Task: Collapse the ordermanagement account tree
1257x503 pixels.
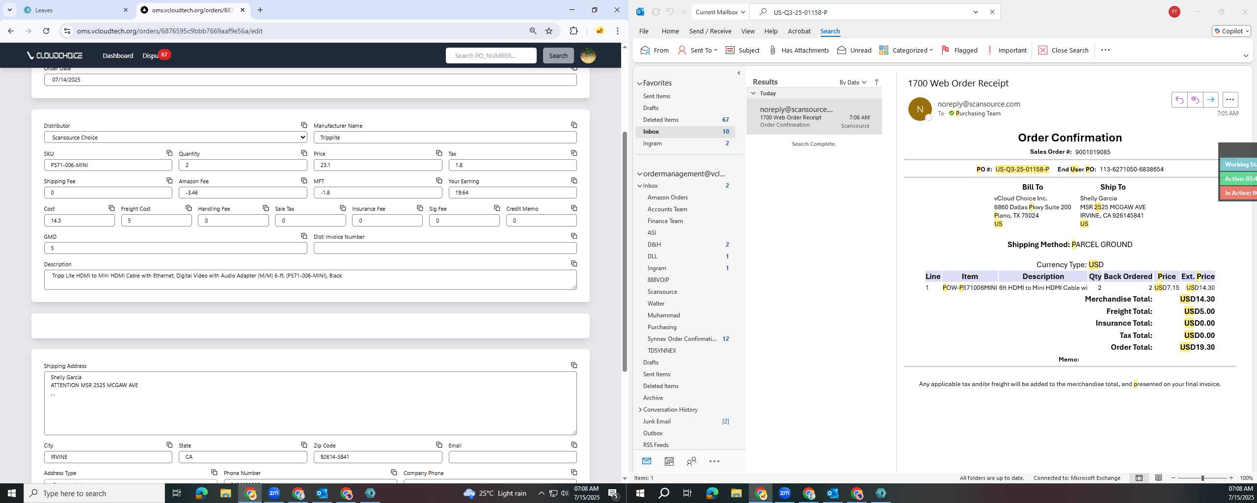Action: tap(640, 174)
